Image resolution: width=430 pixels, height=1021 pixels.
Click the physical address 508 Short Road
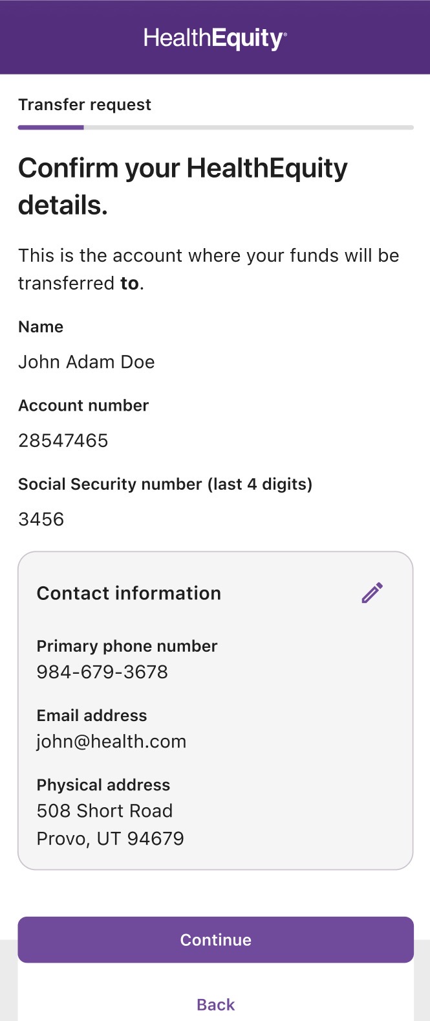pyautogui.click(x=105, y=810)
